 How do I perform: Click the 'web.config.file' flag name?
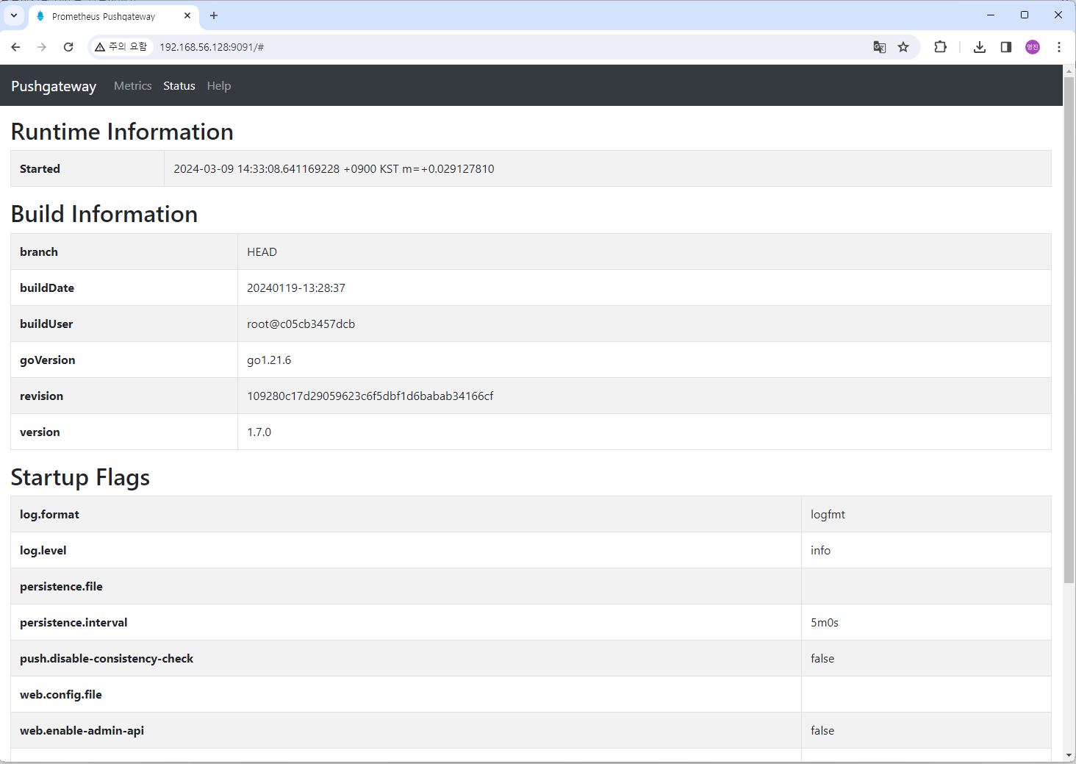coord(61,695)
